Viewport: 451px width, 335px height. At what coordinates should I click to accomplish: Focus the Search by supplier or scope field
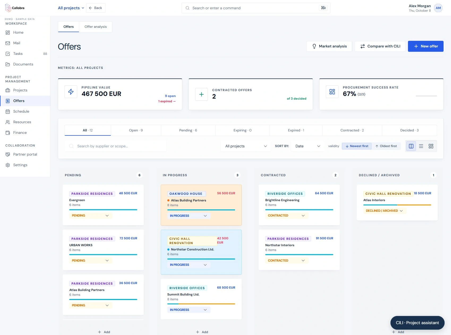[116, 146]
